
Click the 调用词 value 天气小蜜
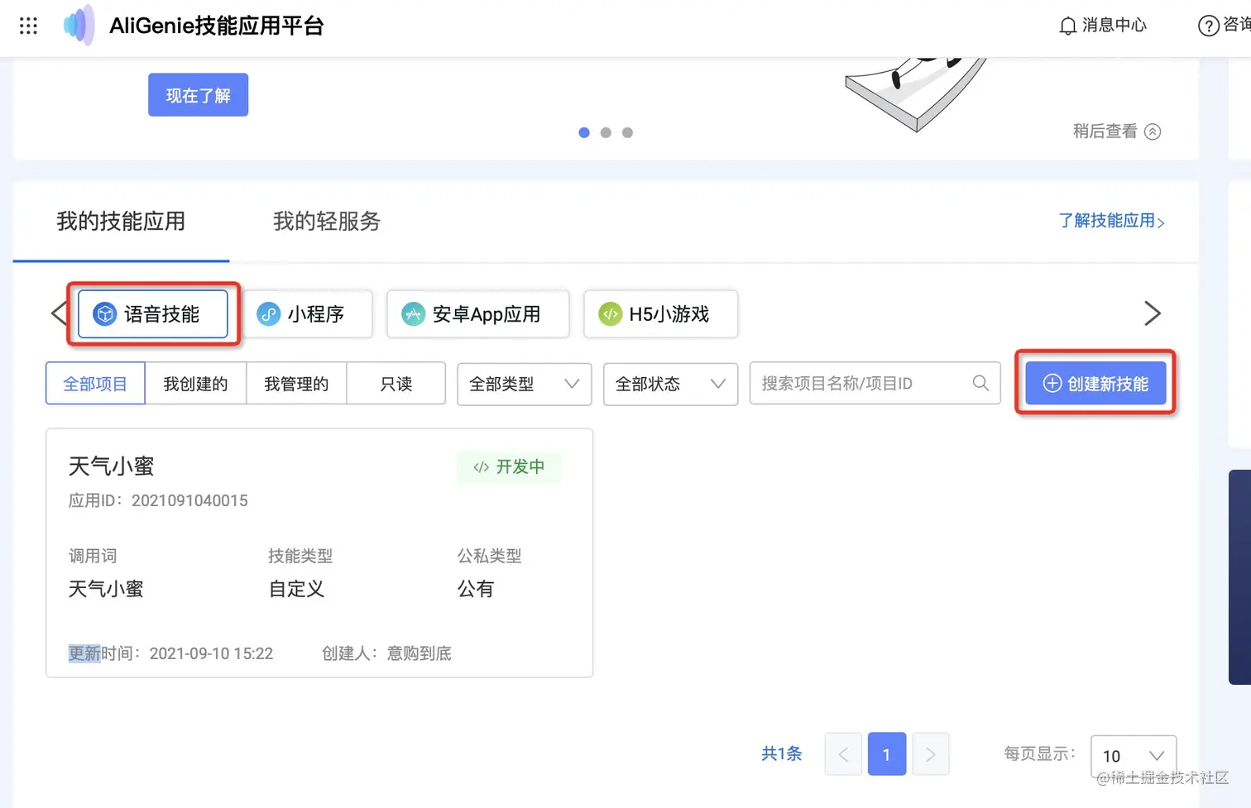pos(106,589)
